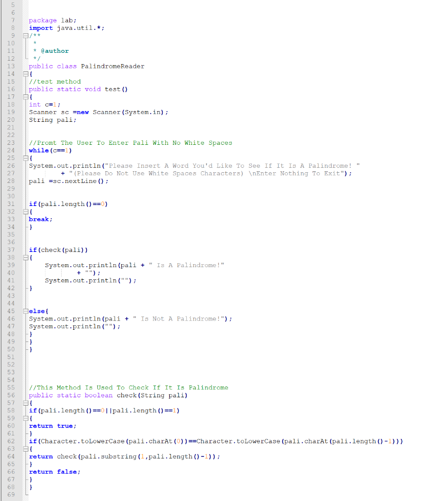Click line number 64 in the gutter
Screen dimensions: 422x501
coord(12,456)
